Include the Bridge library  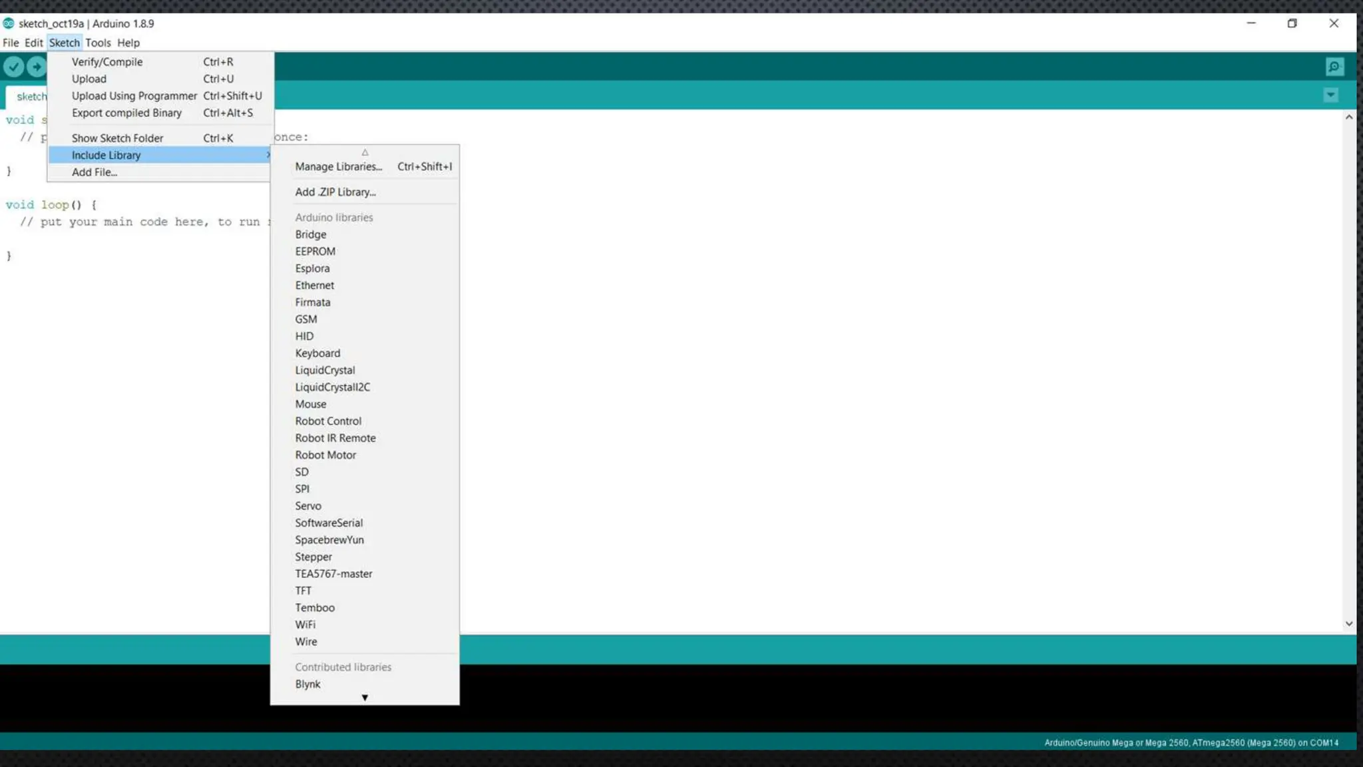[365, 234]
